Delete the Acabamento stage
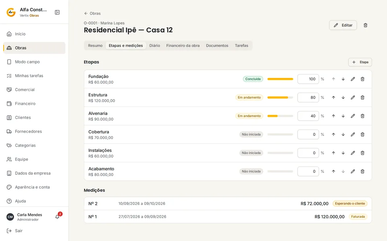This screenshot has height=241, width=387. [x=362, y=172]
